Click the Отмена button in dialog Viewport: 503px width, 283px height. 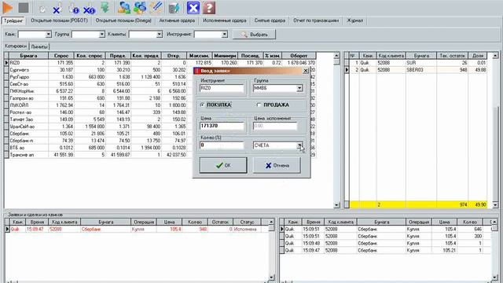pyautogui.click(x=277, y=165)
